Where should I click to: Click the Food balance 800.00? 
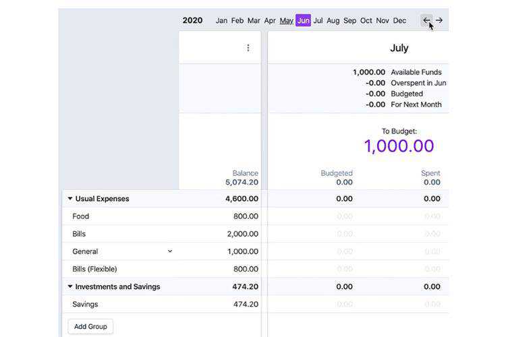tap(246, 216)
